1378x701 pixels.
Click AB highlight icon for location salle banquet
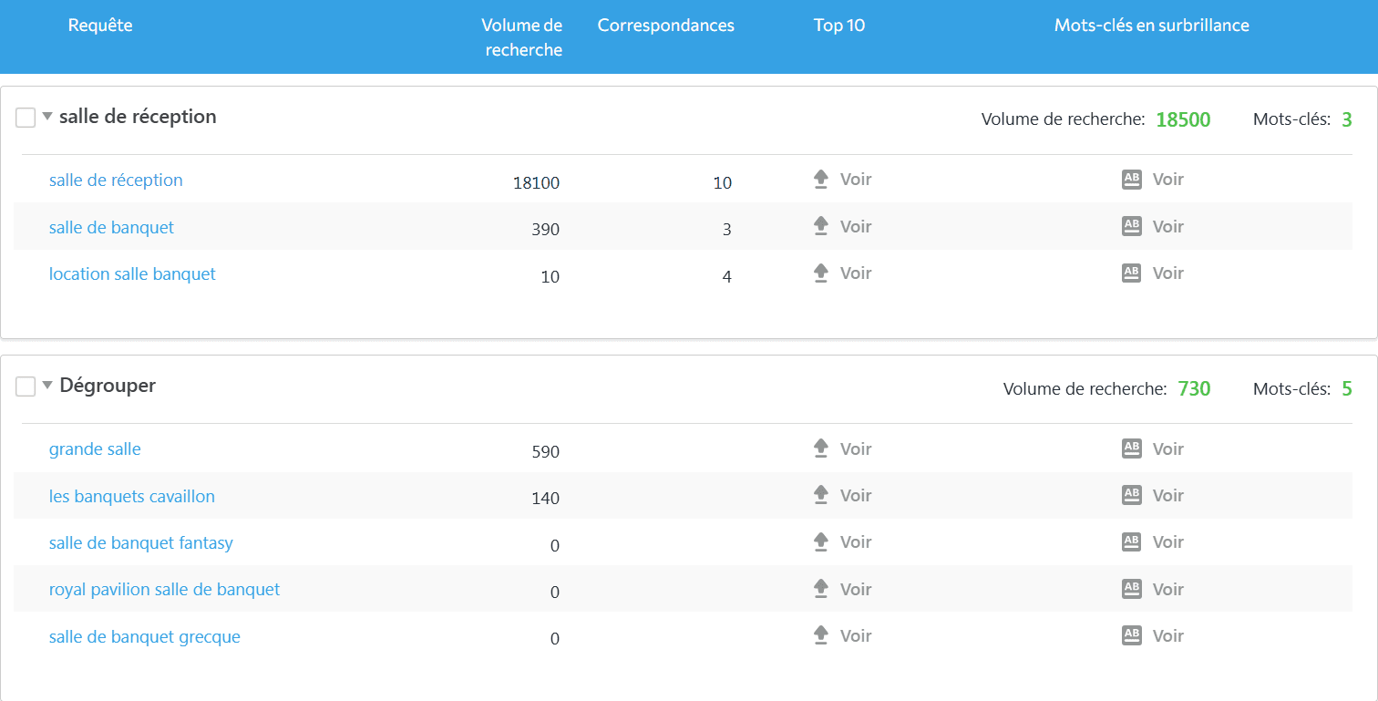[x=1131, y=273]
